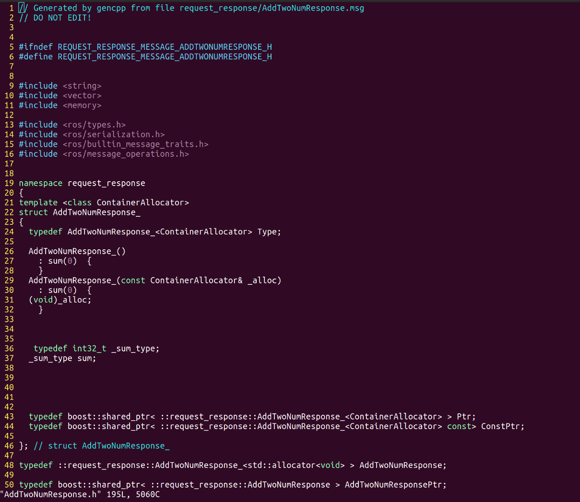The height and width of the screenshot is (502, 580).
Task: Click the <ros/types.h> include
Action: [94, 125]
